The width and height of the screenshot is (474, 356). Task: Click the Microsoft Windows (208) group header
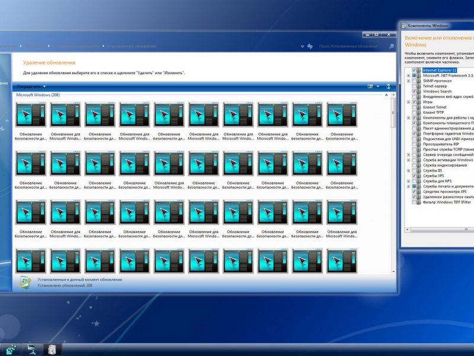click(38, 95)
